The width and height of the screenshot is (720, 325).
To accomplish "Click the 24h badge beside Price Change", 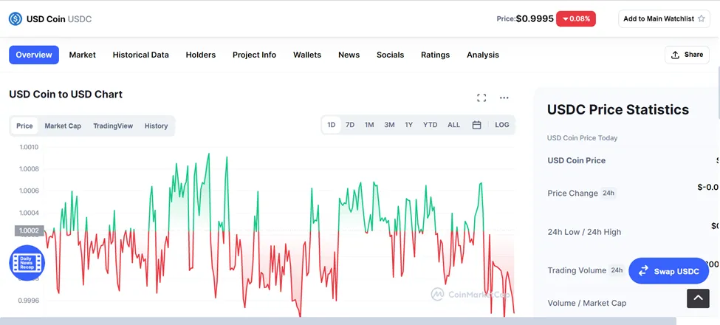I will coord(608,194).
